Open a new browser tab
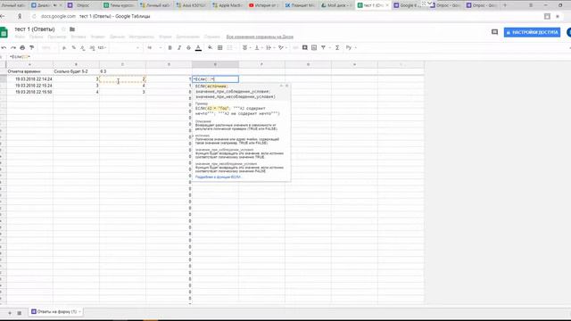 tap(505, 5)
